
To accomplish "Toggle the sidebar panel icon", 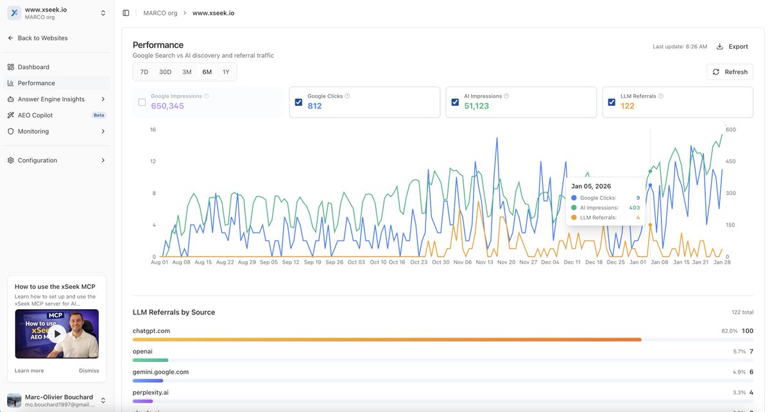I will click(x=126, y=13).
